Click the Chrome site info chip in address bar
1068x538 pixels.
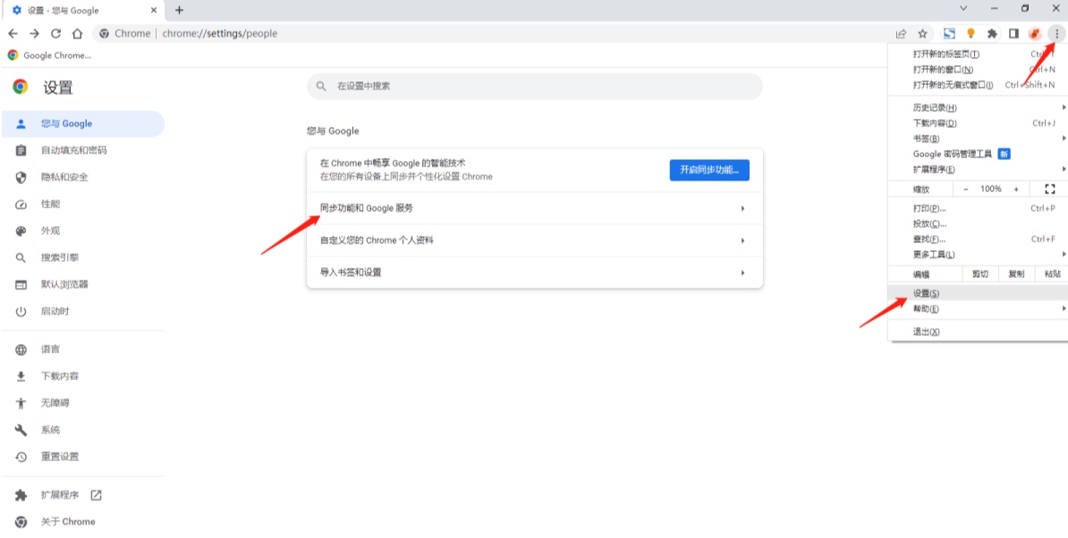tap(125, 33)
